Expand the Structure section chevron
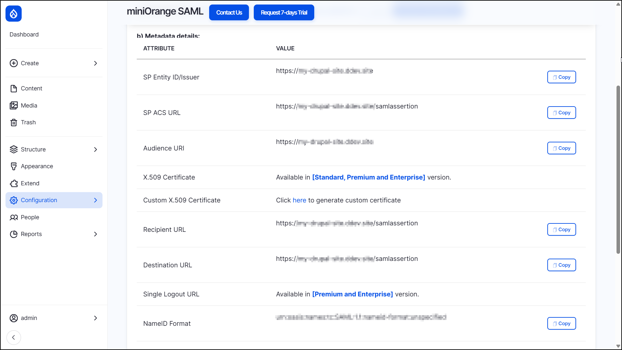This screenshot has width=622, height=350. [x=95, y=149]
